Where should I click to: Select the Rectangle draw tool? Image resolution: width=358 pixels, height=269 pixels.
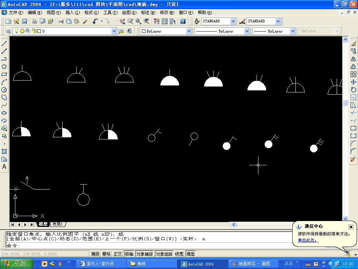click(4, 74)
